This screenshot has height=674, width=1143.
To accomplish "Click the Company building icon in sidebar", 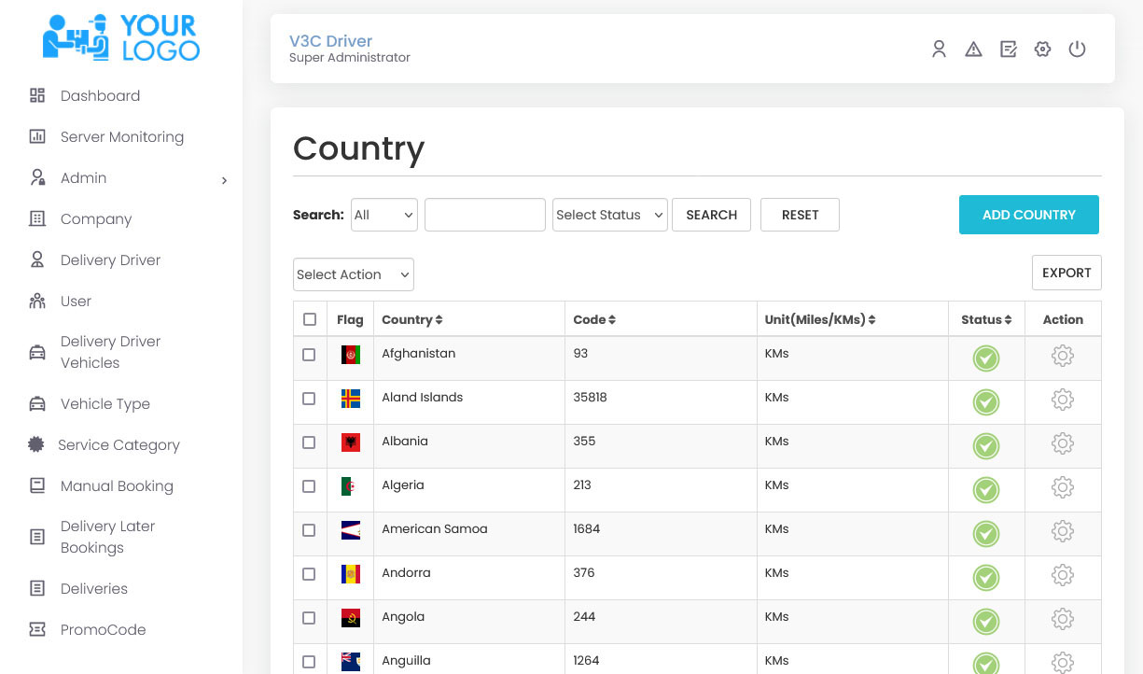I will coord(37,218).
